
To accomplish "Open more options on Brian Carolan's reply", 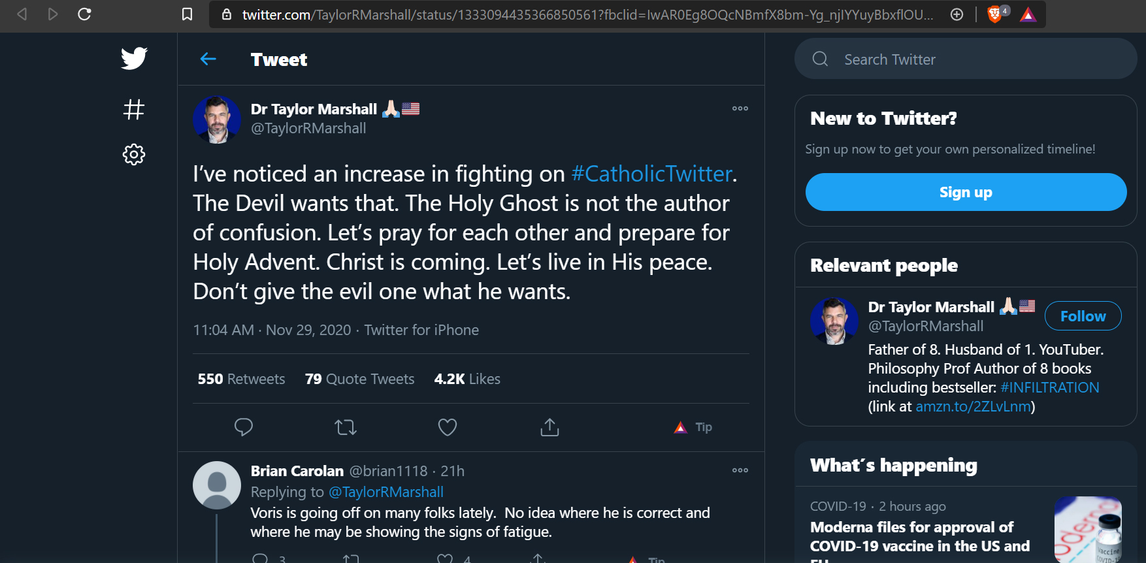I will (740, 470).
